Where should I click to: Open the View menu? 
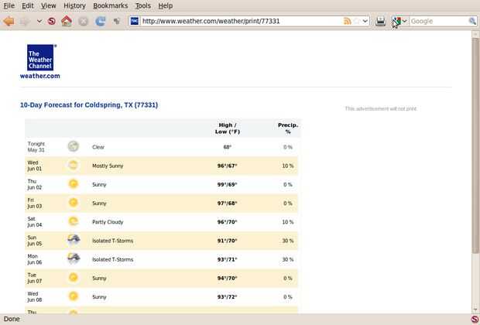pos(48,6)
